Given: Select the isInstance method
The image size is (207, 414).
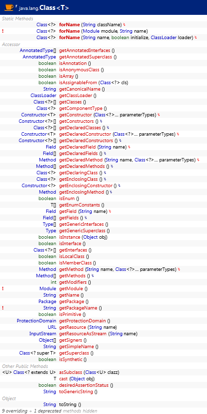Looking at the screenshot, I should [x=69, y=237].
